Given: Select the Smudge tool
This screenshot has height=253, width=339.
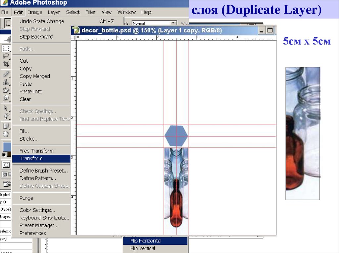Looking at the screenshot, I should [x=6, y=98].
